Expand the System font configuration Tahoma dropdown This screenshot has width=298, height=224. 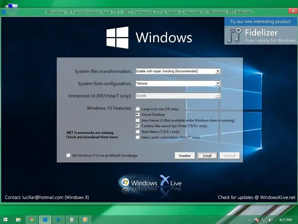pyautogui.click(x=178, y=83)
